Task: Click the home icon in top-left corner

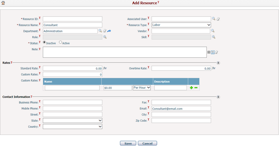Action: (3, 3)
